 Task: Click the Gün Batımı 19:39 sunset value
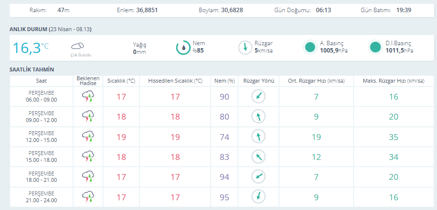click(x=402, y=10)
